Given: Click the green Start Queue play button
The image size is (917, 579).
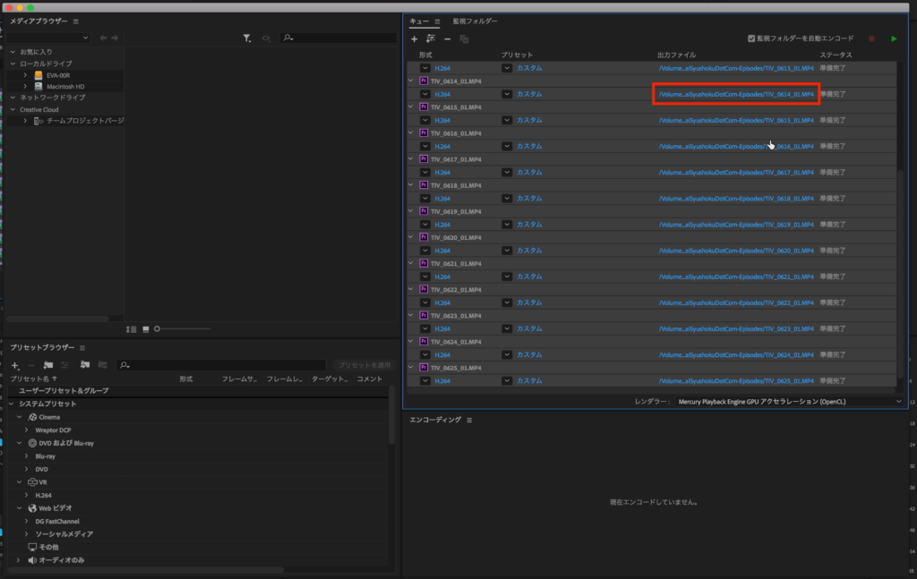Looking at the screenshot, I should click(x=894, y=38).
